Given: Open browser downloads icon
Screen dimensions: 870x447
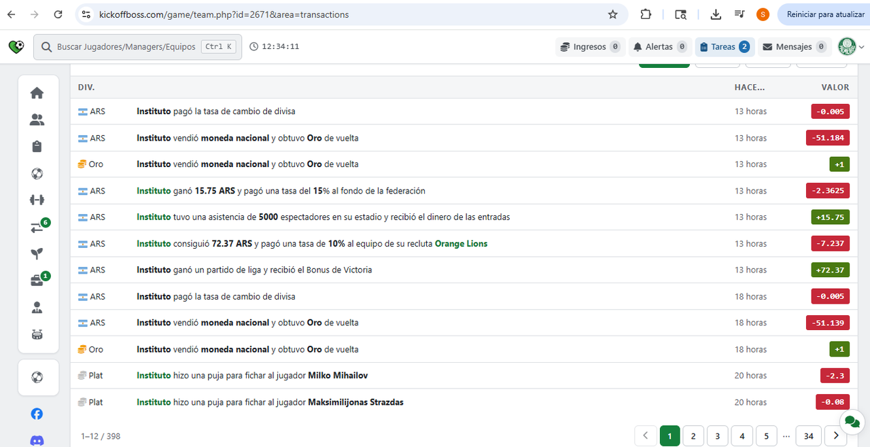Looking at the screenshot, I should point(716,14).
